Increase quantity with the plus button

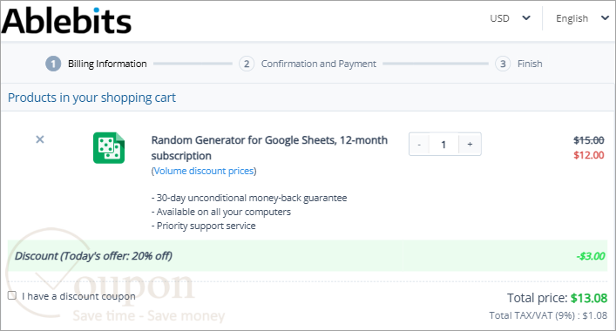(x=470, y=145)
